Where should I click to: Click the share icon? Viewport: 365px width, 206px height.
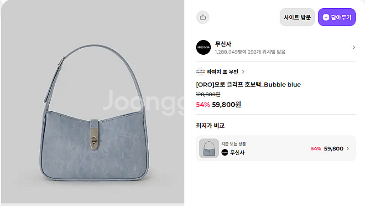click(x=203, y=17)
